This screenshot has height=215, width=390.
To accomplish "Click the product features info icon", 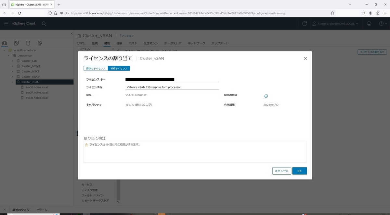I will click(266, 96).
